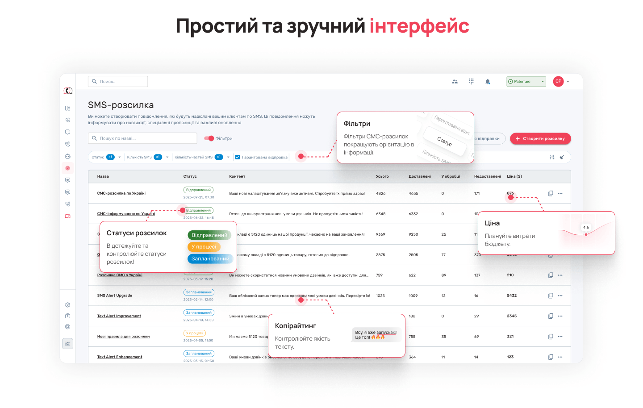The width and height of the screenshot is (643, 408).
Task: Click delivered value '4655'
Action: (413, 193)
